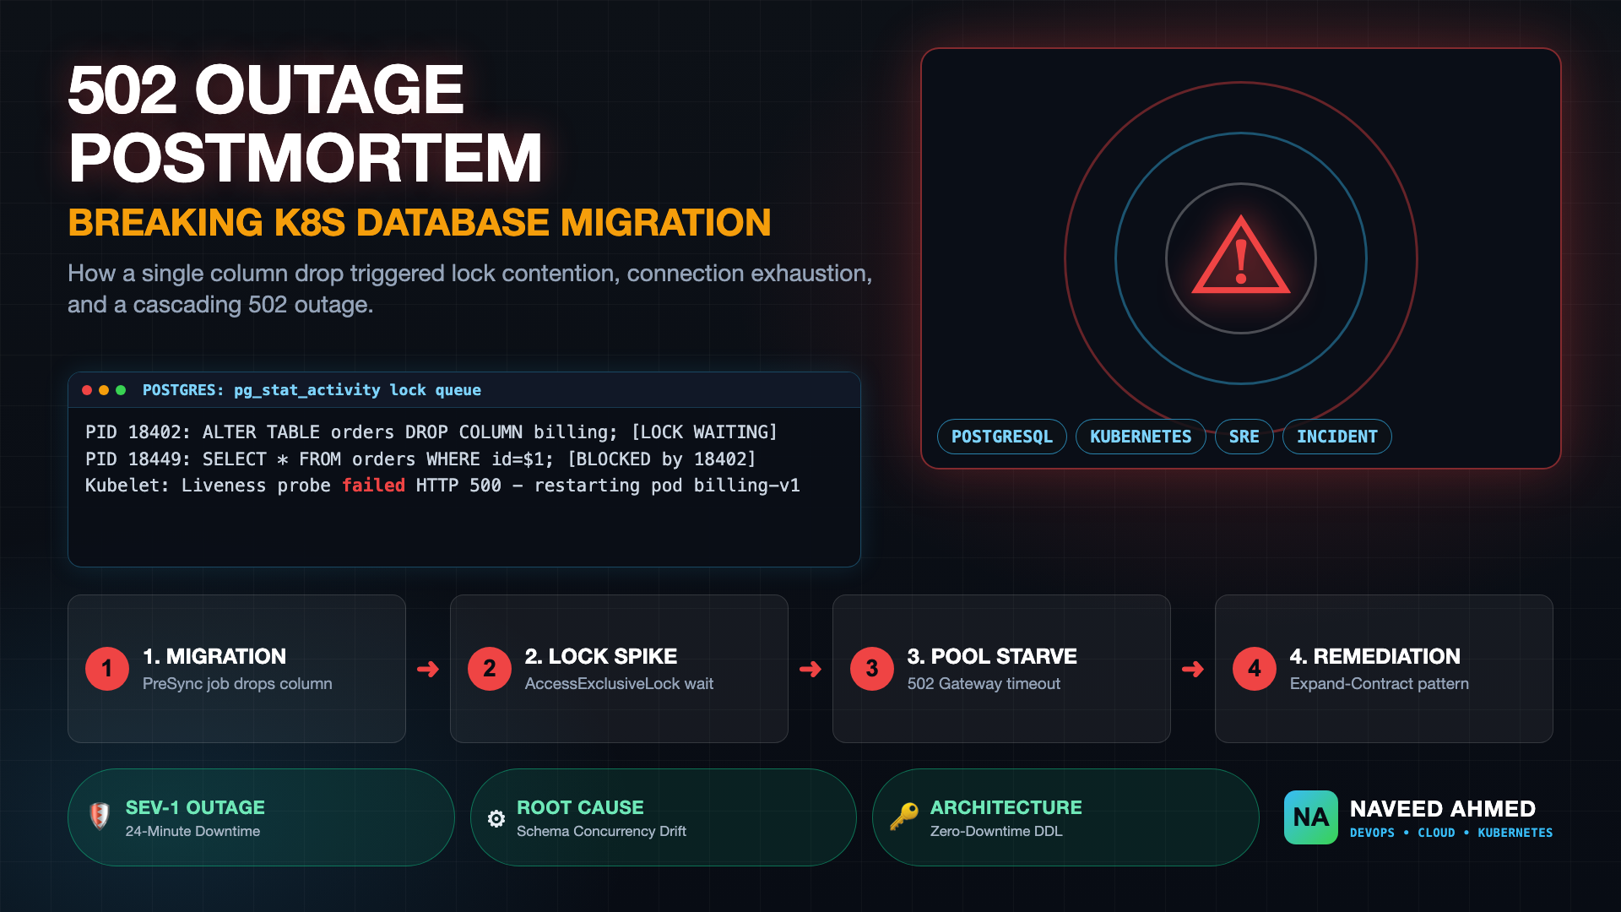This screenshot has width=1621, height=912.
Task: Click the ARCHITECTURE pill
Action: point(1065,817)
